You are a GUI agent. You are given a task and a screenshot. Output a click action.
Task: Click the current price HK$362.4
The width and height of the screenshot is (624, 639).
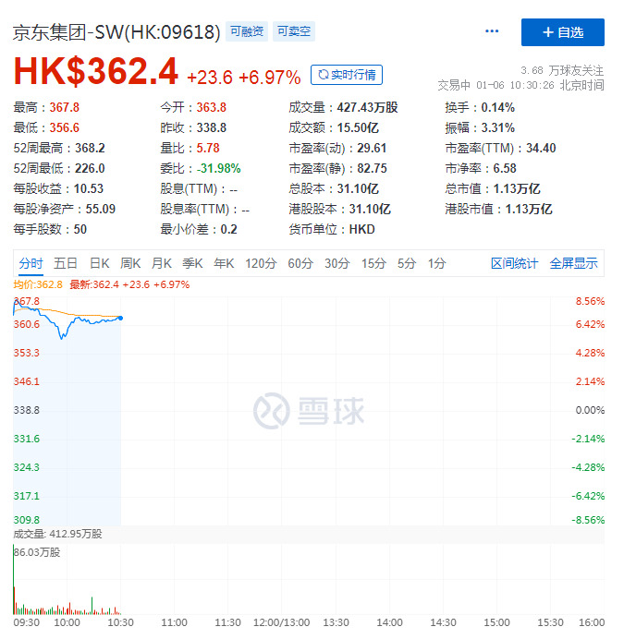pos(96,72)
